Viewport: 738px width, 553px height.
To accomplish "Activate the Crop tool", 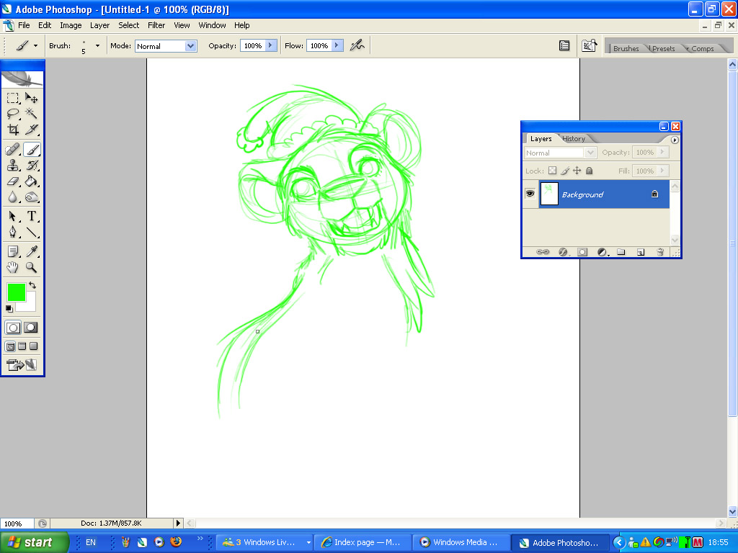I will pyautogui.click(x=13, y=130).
